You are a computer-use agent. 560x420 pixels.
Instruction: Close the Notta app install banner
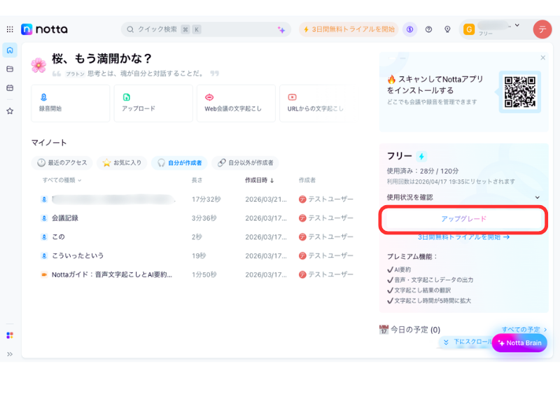point(542,57)
